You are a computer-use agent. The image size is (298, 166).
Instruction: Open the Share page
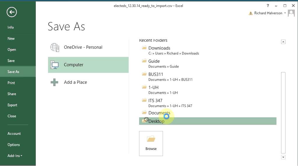point(12,94)
